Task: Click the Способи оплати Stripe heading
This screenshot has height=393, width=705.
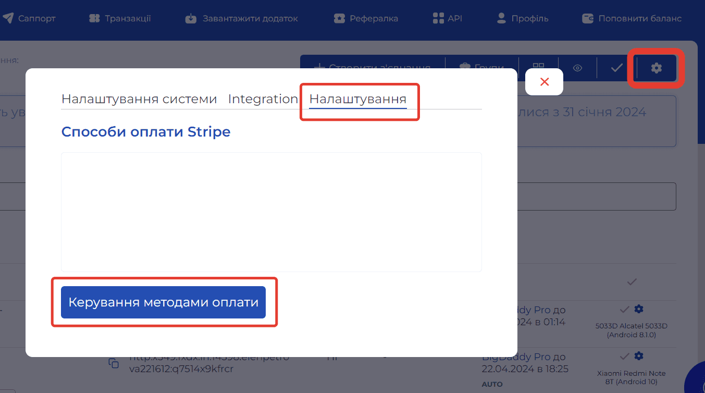Action: (146, 132)
